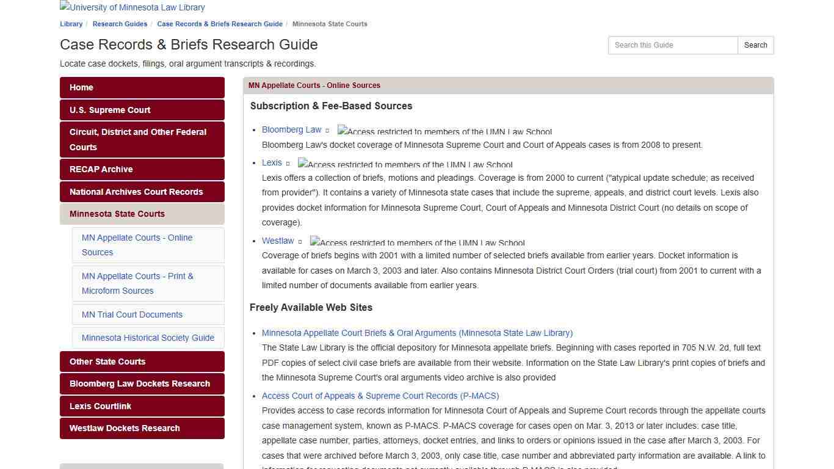The width and height of the screenshot is (834, 469).
Task: Open the Minnesota Appellate Court Briefs link
Action: tap(417, 333)
